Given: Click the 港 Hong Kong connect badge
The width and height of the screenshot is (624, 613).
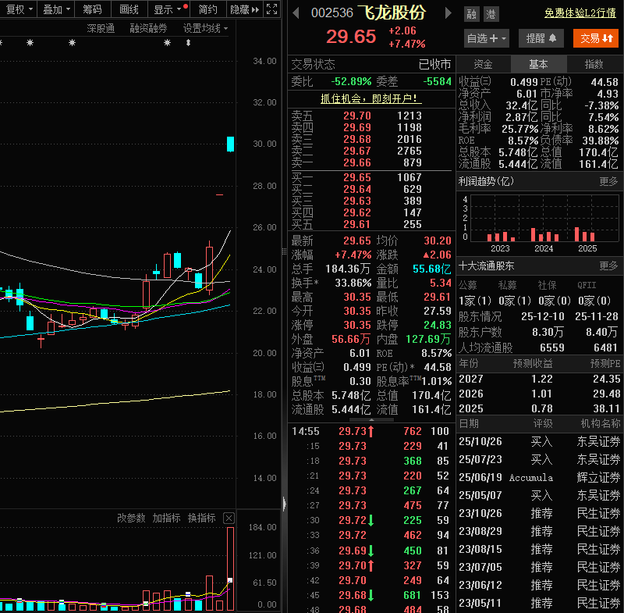Looking at the screenshot, I should point(491,14).
